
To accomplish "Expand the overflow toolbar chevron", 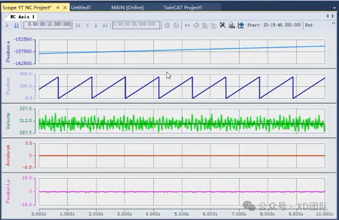I will tap(334, 23).
